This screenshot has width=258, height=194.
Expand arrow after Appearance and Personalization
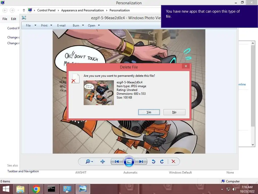pos(107,10)
